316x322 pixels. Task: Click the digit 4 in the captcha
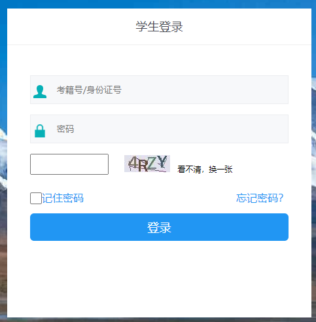[133, 163]
